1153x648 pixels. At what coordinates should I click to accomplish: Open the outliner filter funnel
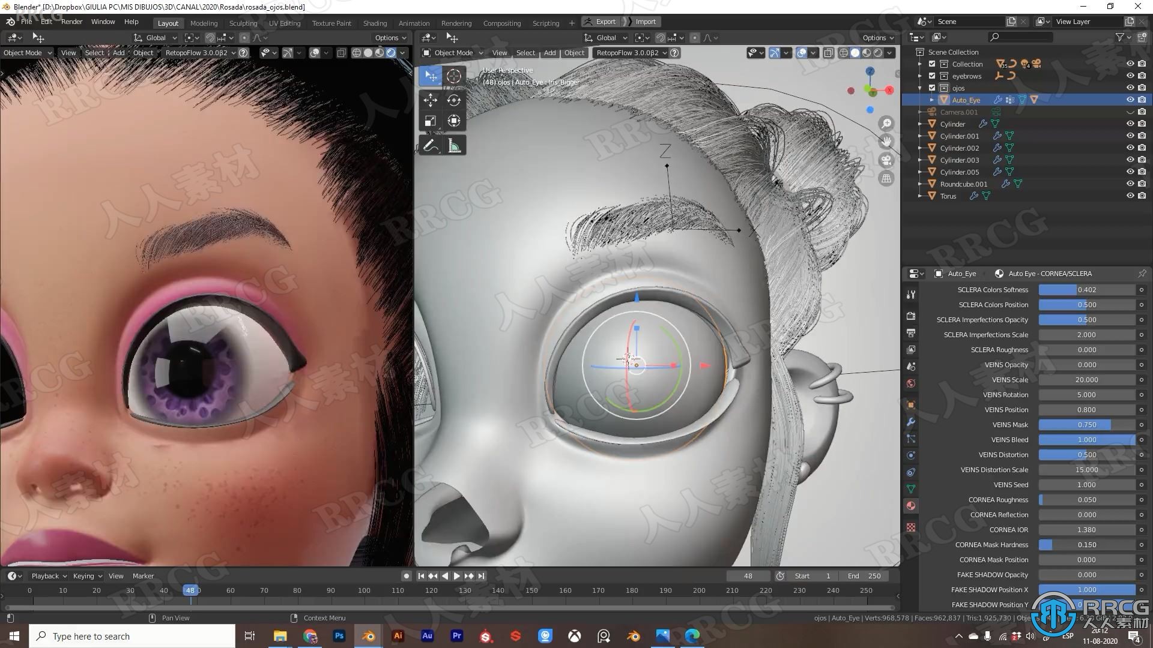1120,37
